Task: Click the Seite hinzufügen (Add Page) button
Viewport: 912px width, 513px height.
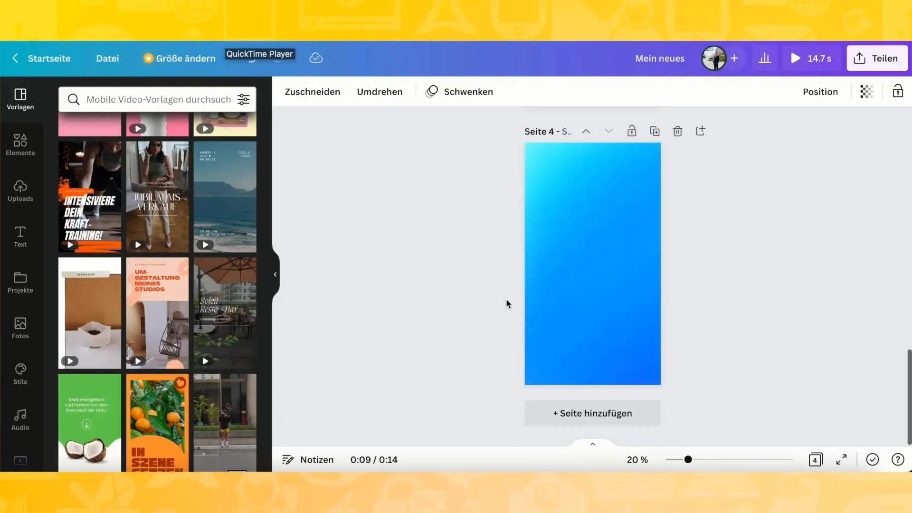Action: tap(592, 413)
